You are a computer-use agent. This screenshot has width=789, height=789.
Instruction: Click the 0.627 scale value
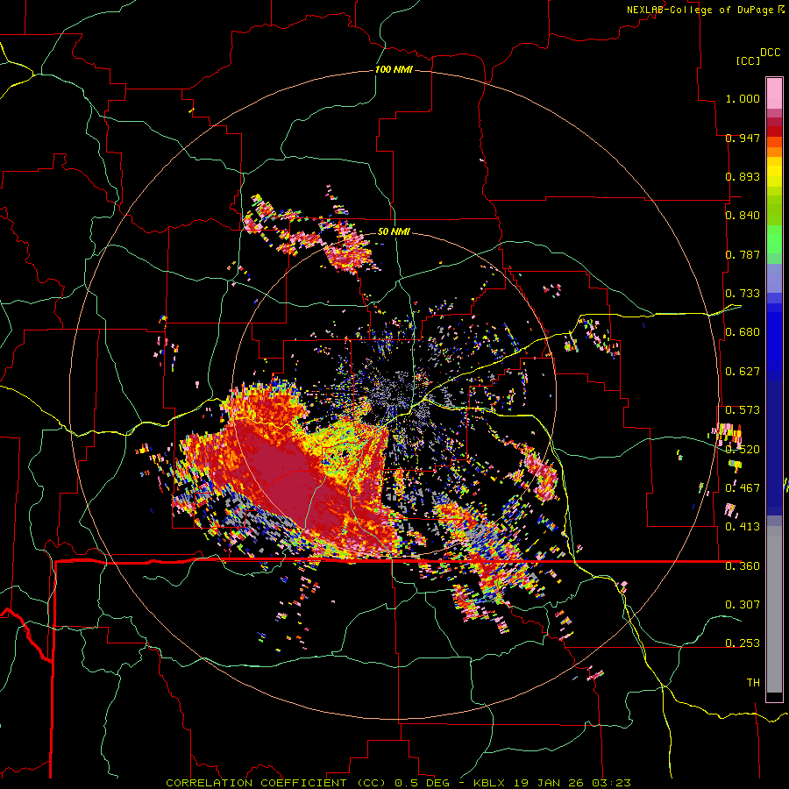tap(743, 371)
